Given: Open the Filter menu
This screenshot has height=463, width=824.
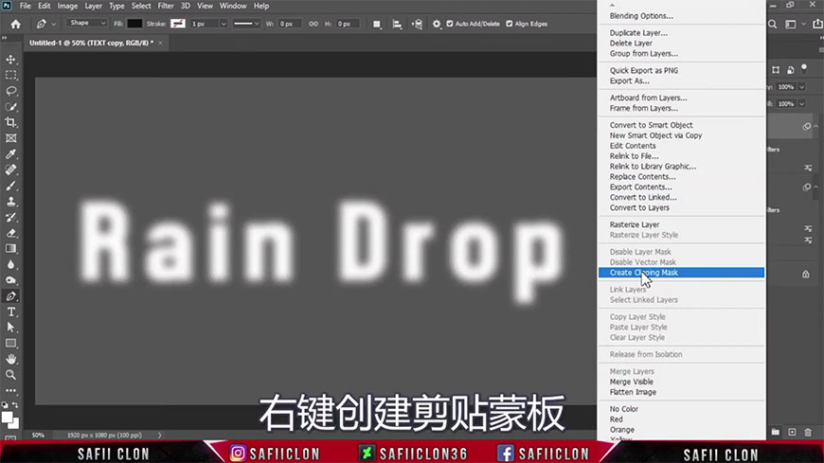Looking at the screenshot, I should [x=166, y=6].
